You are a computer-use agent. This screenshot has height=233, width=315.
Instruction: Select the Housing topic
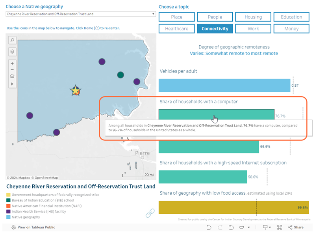(253, 17)
